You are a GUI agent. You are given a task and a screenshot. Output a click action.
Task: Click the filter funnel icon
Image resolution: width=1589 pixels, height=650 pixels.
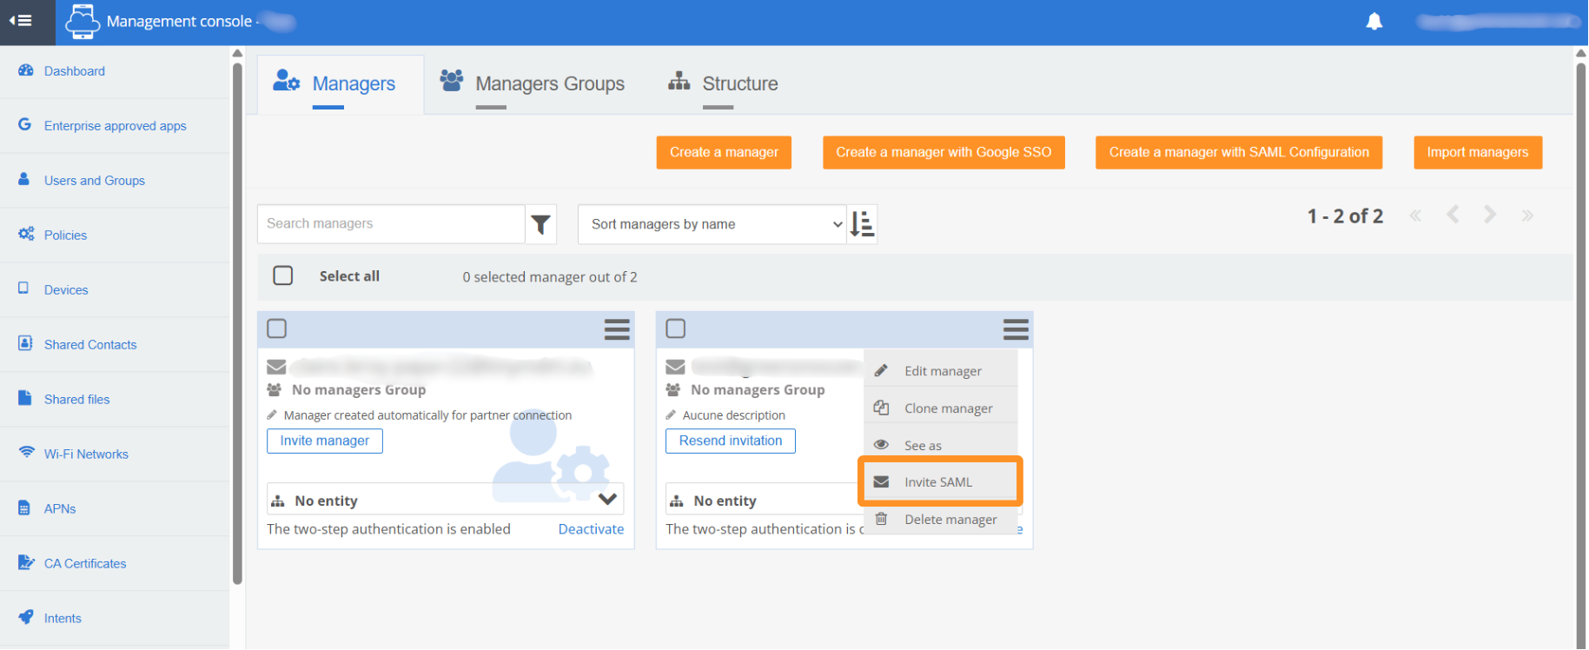pyautogui.click(x=540, y=224)
